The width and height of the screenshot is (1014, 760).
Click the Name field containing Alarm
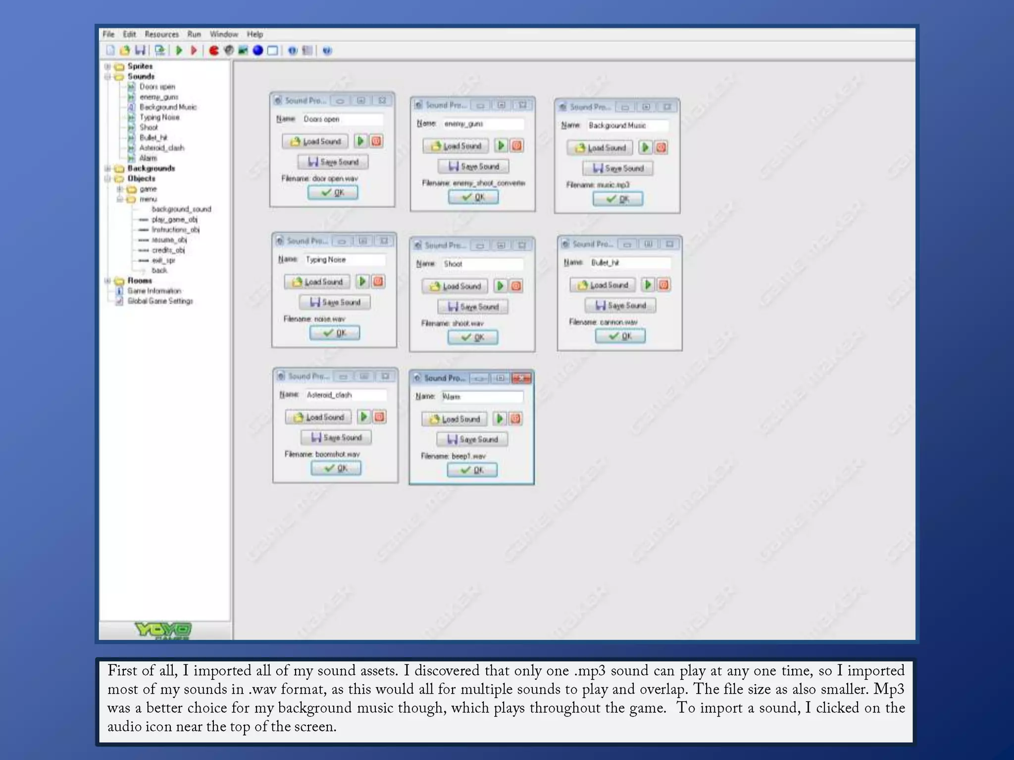pyautogui.click(x=482, y=397)
